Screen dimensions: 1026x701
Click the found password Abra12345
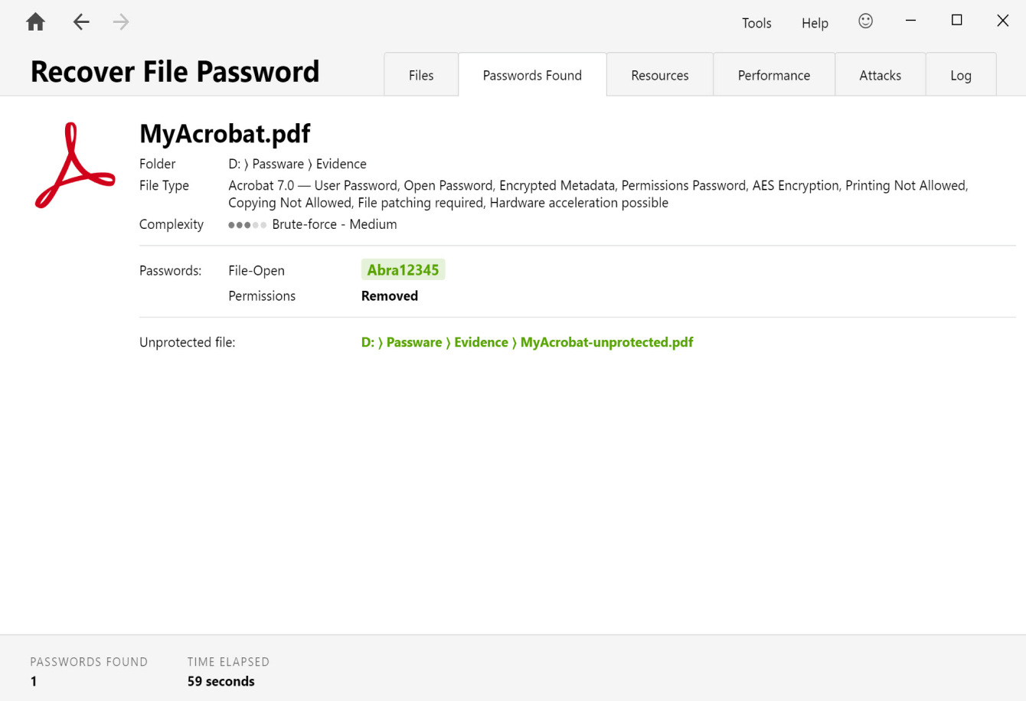click(x=403, y=270)
